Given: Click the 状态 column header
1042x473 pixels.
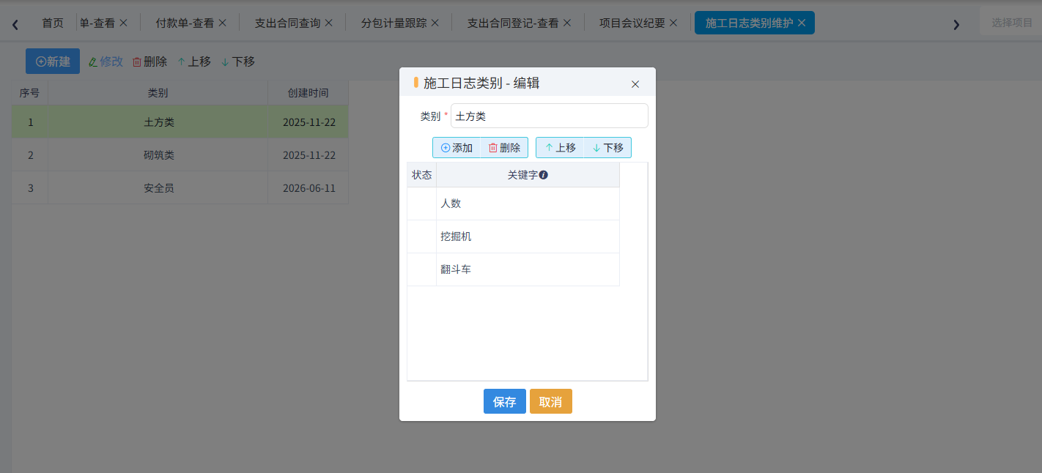Looking at the screenshot, I should [x=422, y=175].
